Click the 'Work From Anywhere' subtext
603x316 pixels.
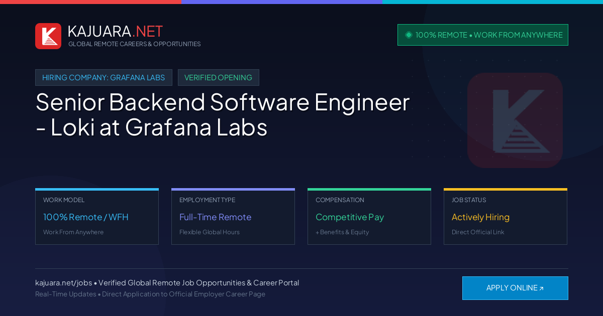[73, 232]
